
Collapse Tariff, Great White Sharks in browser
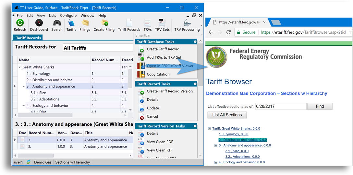tap(209, 129)
